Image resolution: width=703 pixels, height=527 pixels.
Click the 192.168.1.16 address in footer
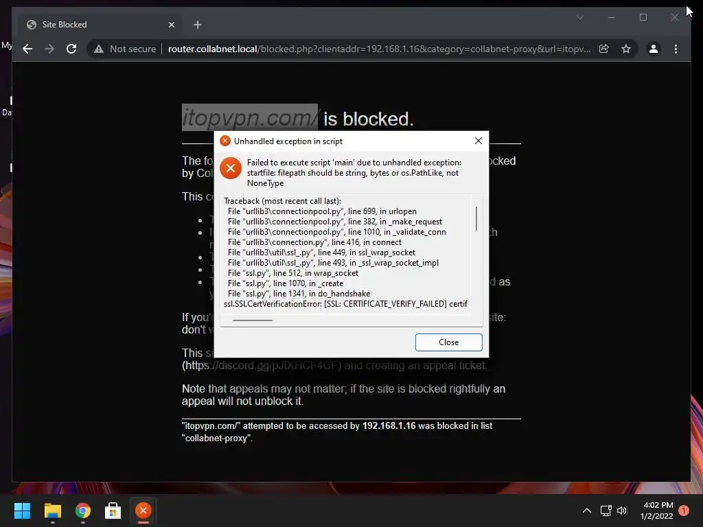coord(389,425)
